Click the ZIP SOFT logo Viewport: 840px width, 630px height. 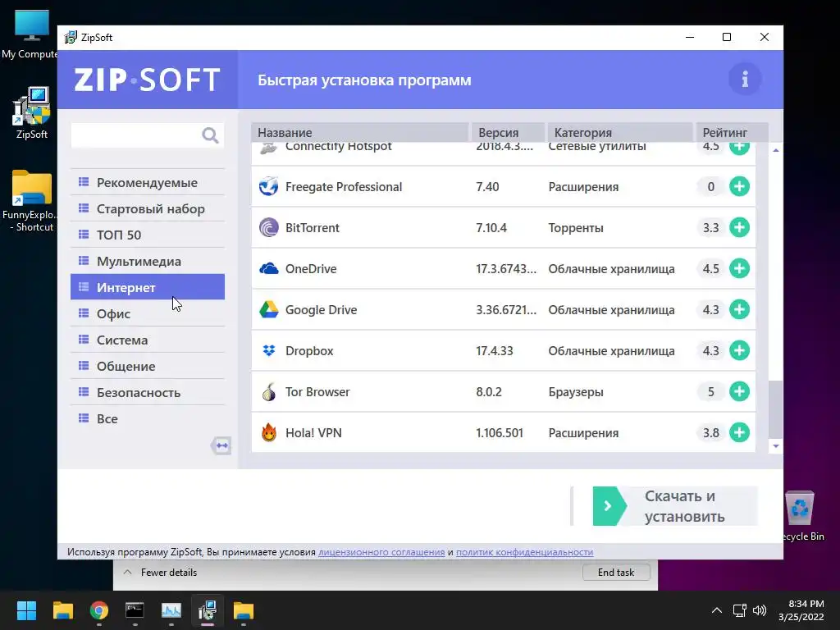(x=148, y=80)
